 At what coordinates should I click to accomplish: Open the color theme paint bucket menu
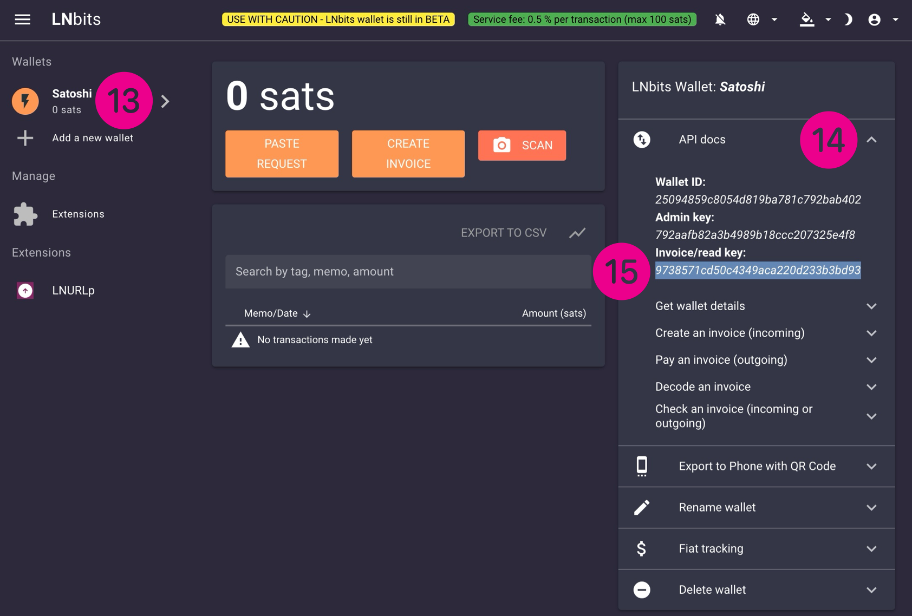807,19
